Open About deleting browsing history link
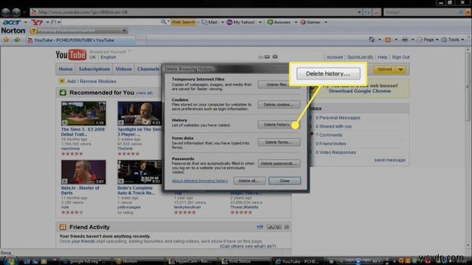This screenshot has height=265, width=472. click(200, 181)
